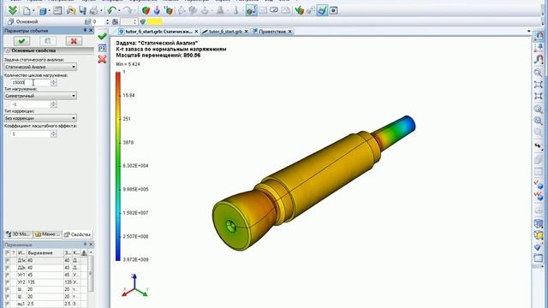Close the Параметры события panel
The height and width of the screenshot is (308, 548).
(x=91, y=31)
